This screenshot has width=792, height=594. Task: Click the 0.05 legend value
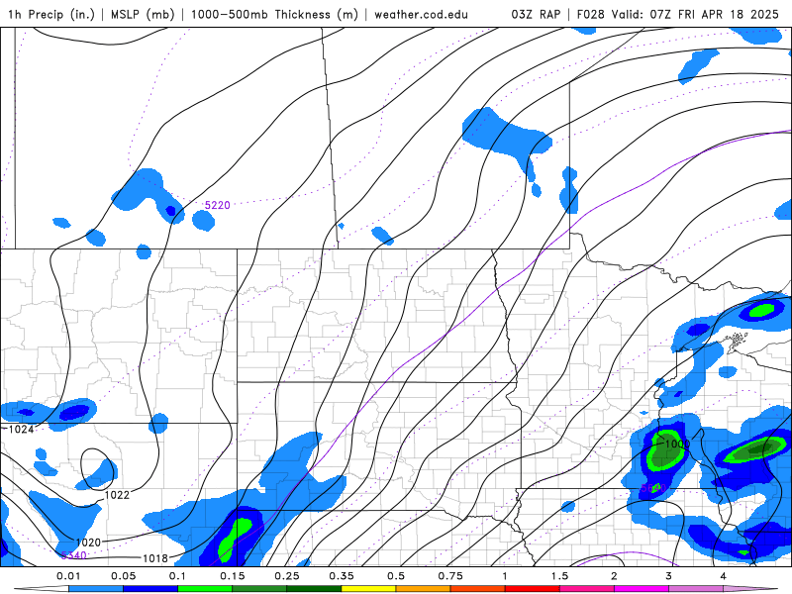tap(123, 576)
